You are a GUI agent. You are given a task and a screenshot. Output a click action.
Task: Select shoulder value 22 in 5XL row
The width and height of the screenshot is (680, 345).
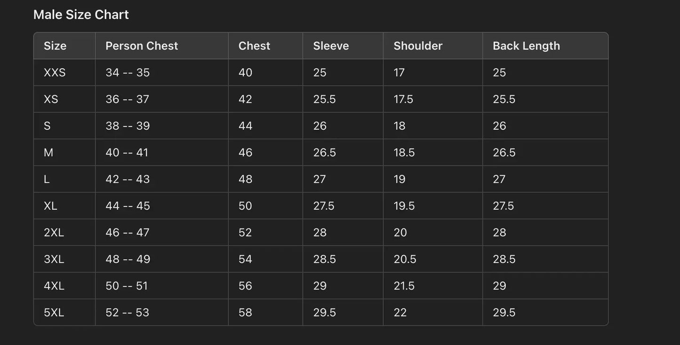pos(400,313)
